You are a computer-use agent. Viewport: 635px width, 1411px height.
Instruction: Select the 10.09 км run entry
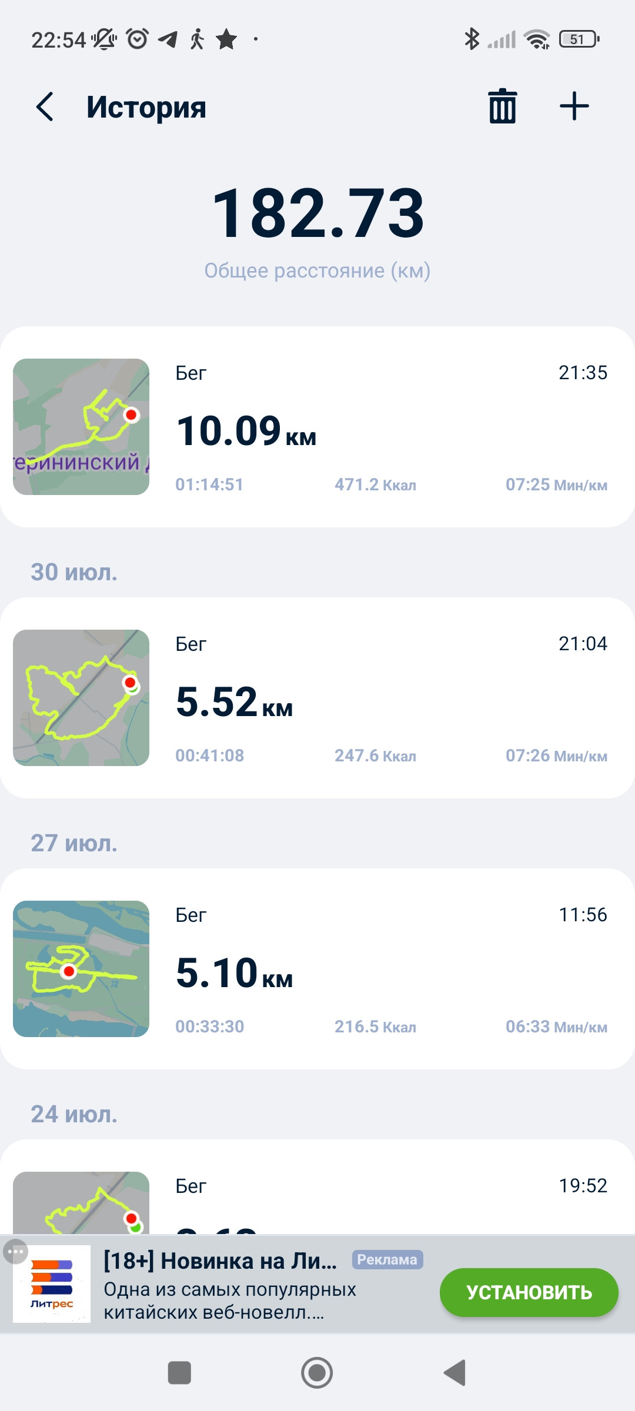tap(317, 427)
